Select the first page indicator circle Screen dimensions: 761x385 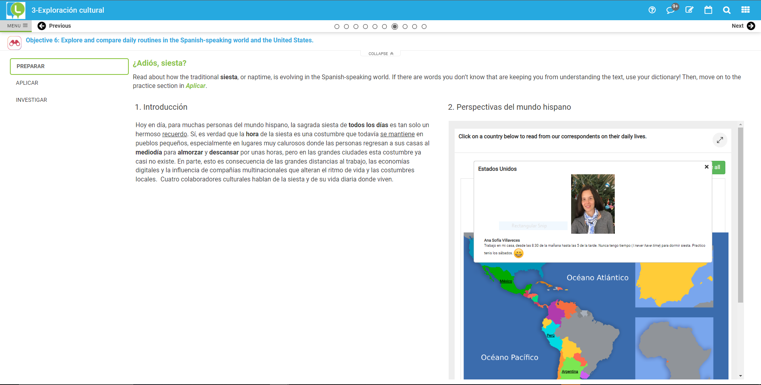tap(337, 27)
